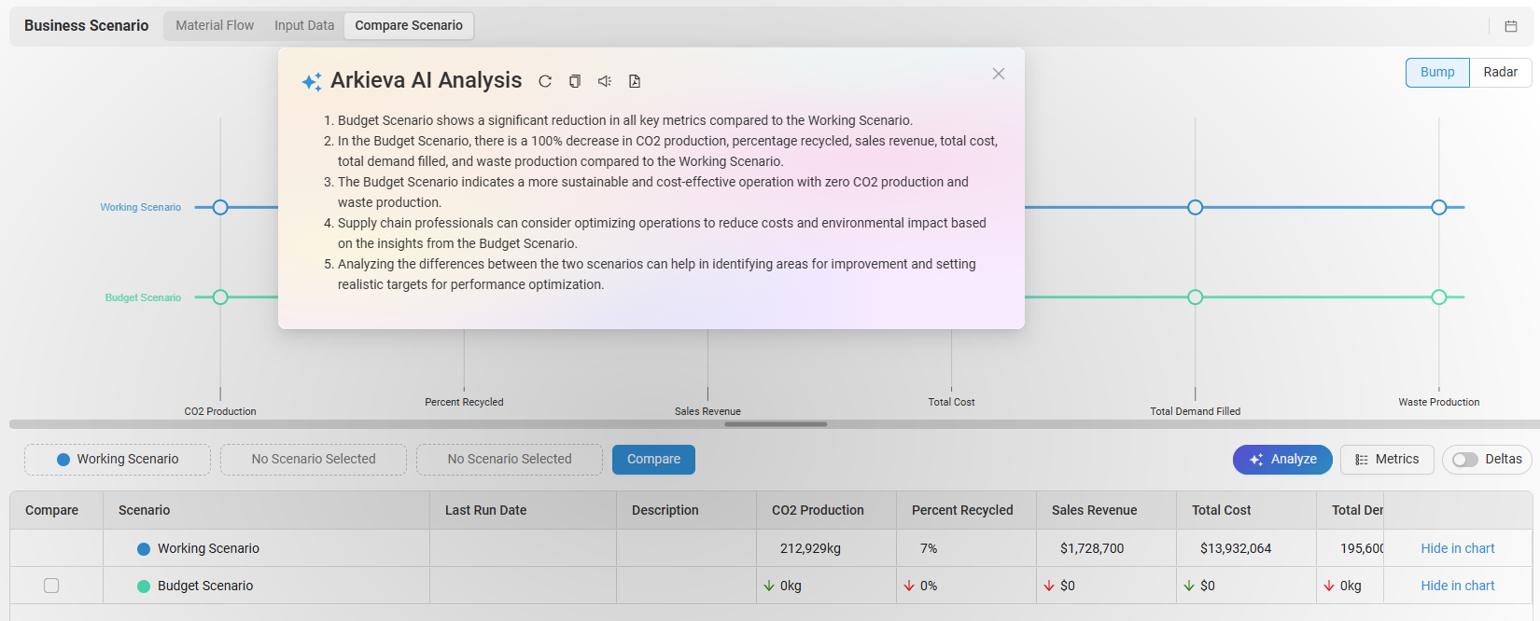Click the Analyze button

click(1282, 460)
